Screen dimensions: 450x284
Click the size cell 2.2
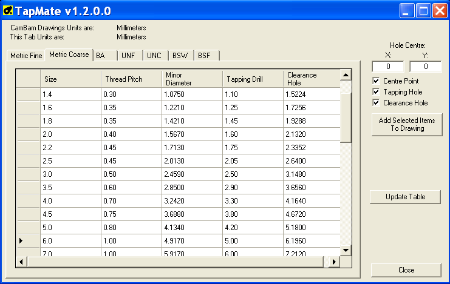[x=70, y=147]
